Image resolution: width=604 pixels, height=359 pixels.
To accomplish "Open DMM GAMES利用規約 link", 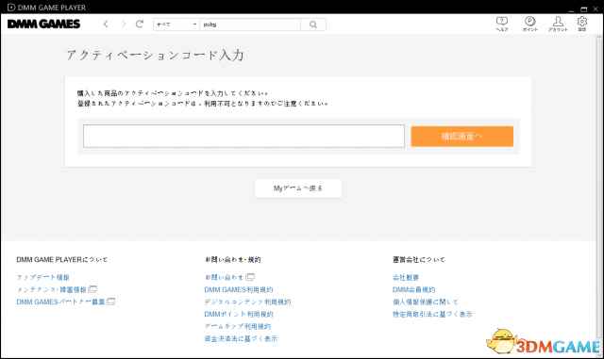I will click(x=239, y=289).
